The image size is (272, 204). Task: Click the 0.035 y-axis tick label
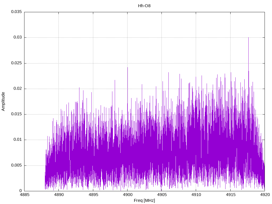pos(16,12)
